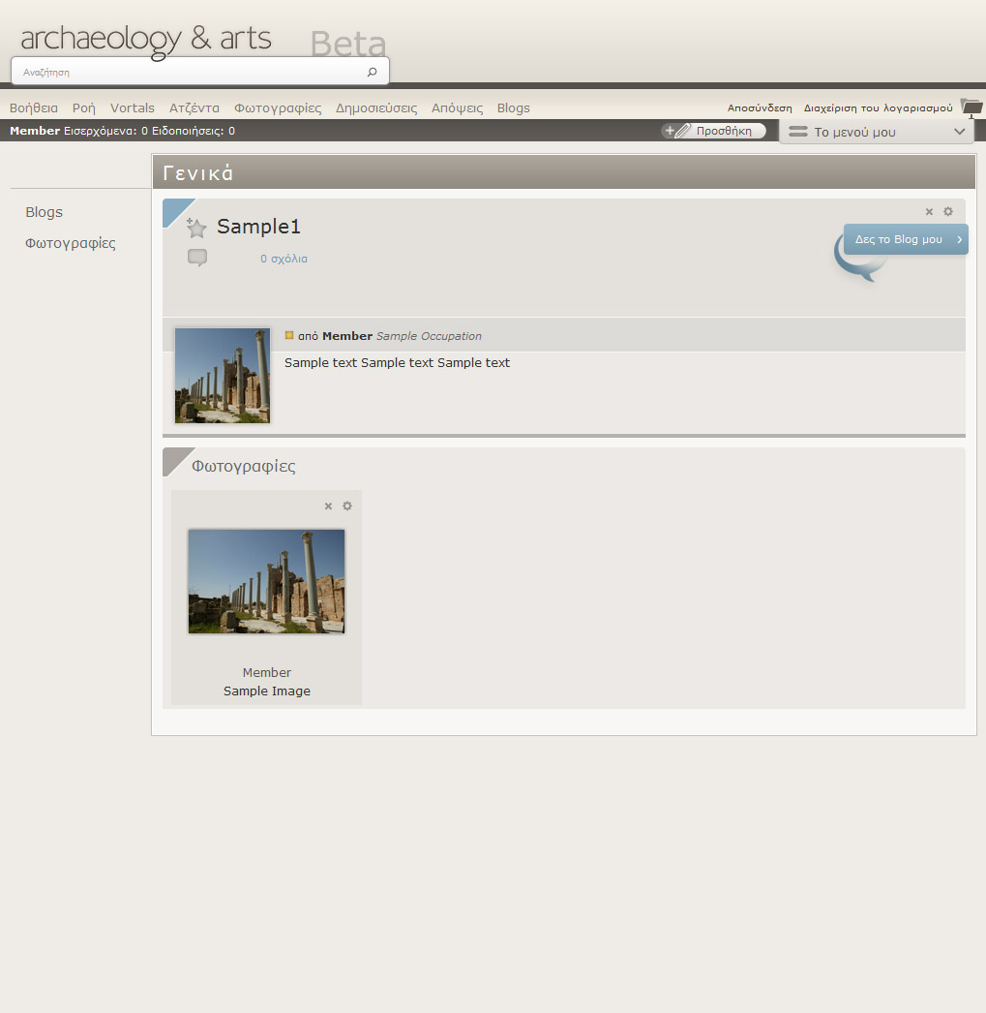Click the add-to-favorites star beside Sample1
The height and width of the screenshot is (1013, 986).
click(196, 228)
